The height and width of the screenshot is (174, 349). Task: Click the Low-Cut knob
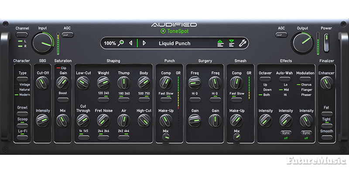[x=83, y=83]
